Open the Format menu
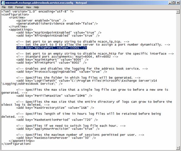The height and width of the screenshot is (151, 181). click(19, 7)
